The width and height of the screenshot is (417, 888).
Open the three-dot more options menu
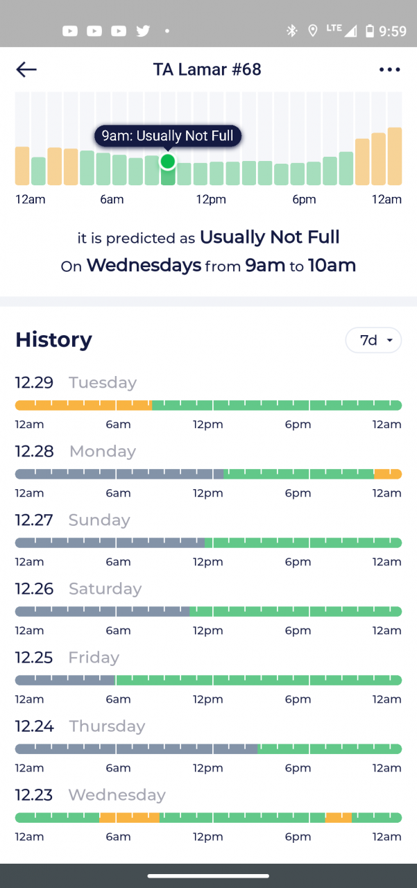tap(390, 69)
